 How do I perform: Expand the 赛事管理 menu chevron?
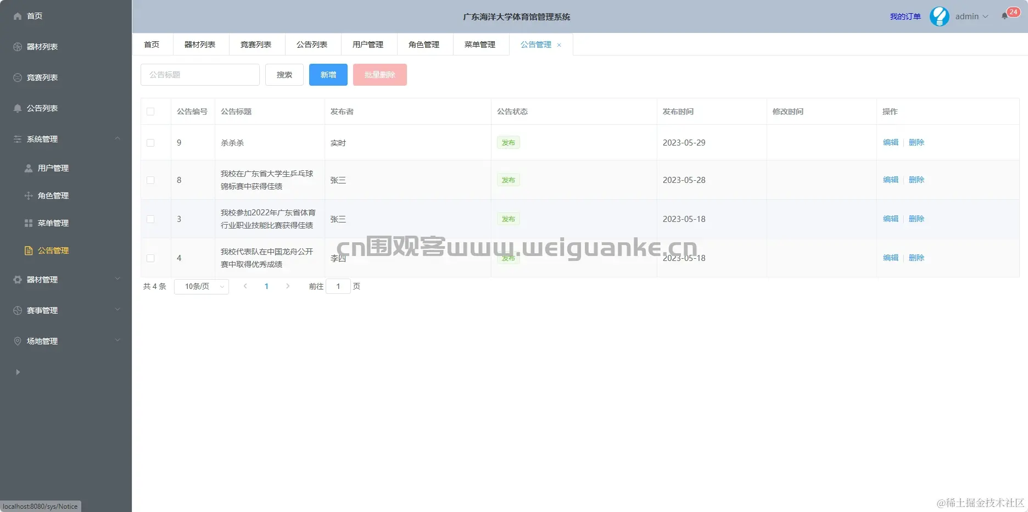118,310
